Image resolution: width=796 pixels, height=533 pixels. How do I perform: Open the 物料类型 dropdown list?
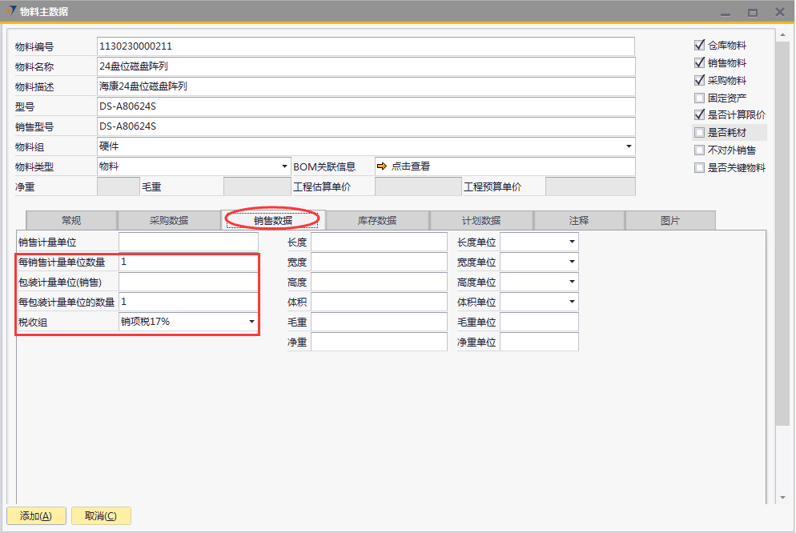285,166
